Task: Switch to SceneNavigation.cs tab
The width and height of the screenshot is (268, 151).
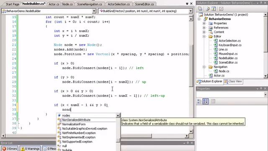Action: [89, 4]
